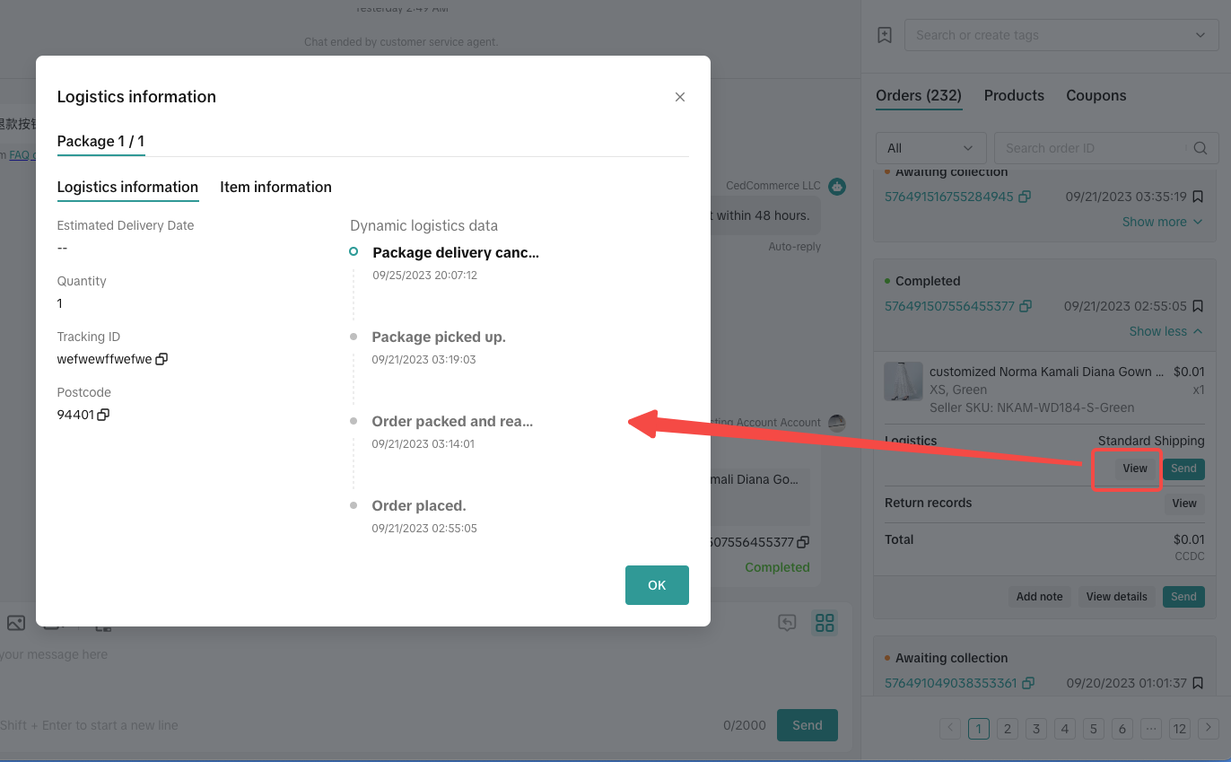The image size is (1231, 762).
Task: Click View details for the order
Action: pos(1116,597)
